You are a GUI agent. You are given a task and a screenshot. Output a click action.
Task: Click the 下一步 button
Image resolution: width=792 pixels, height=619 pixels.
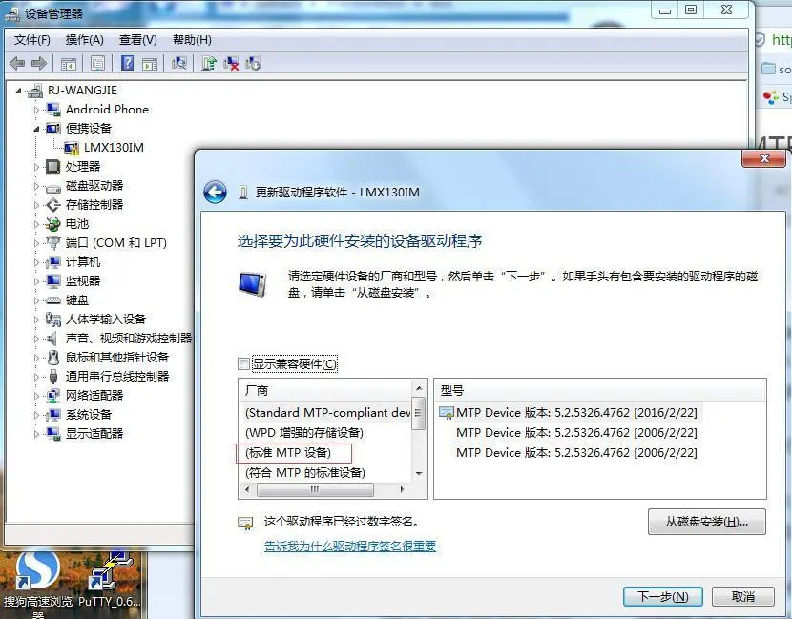[x=662, y=595]
